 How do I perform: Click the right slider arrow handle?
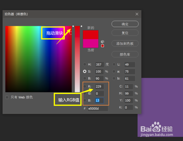pos(81,26)
